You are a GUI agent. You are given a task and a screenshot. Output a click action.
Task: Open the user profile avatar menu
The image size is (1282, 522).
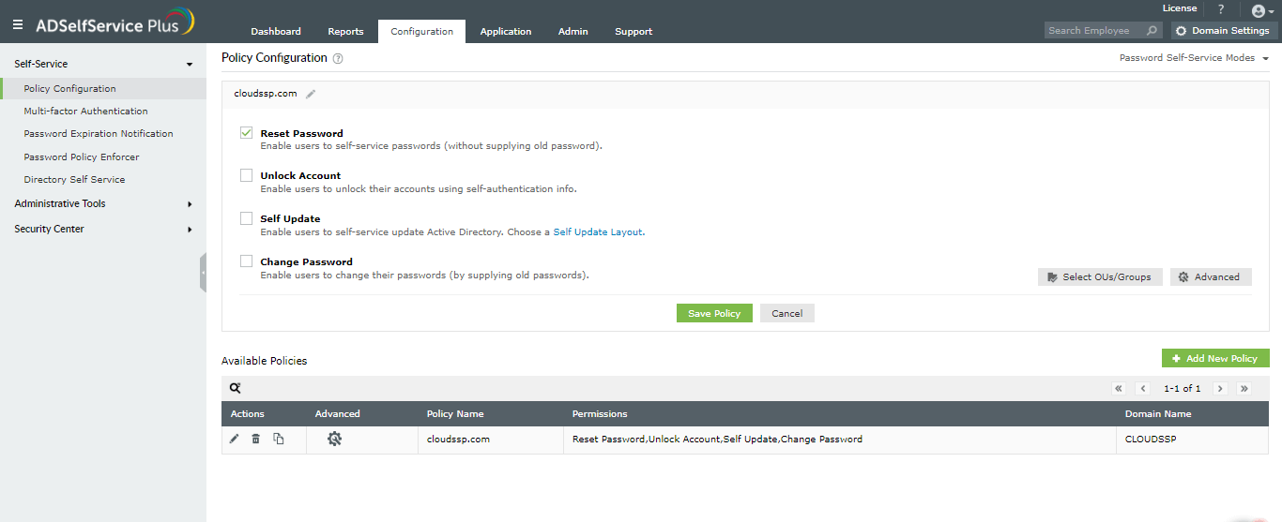pos(1262,10)
